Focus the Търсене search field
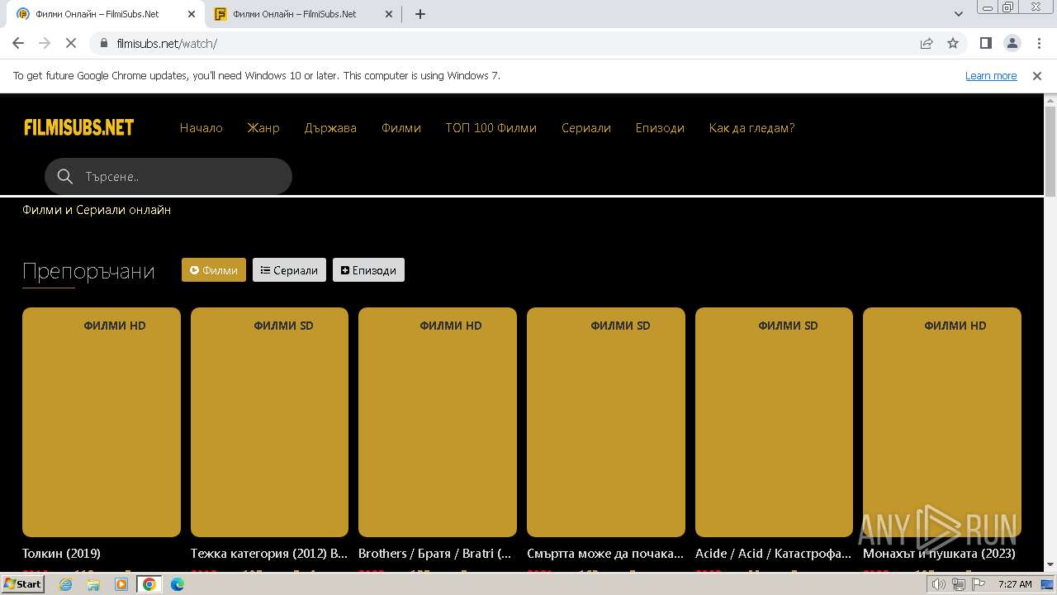 click(x=168, y=176)
